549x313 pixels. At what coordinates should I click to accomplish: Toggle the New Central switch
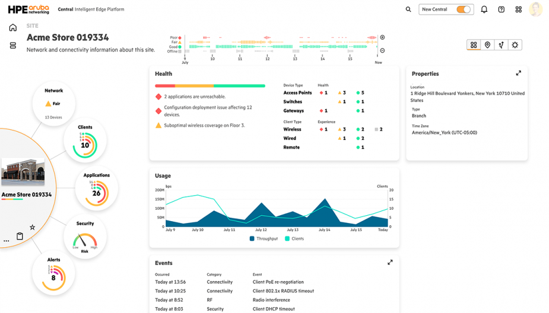[463, 9]
